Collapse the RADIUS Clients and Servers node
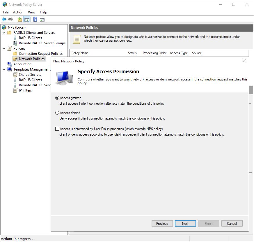Viewport: 254px width, 242px height. coord(4,33)
